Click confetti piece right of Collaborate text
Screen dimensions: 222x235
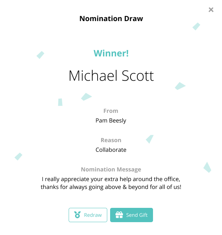150,139
